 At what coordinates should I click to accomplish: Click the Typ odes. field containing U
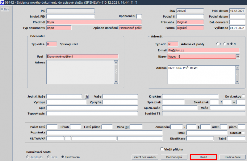[x=52, y=44]
